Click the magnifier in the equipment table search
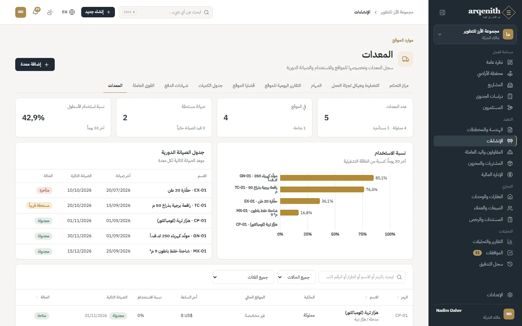The image size is (522, 326). [x=399, y=277]
